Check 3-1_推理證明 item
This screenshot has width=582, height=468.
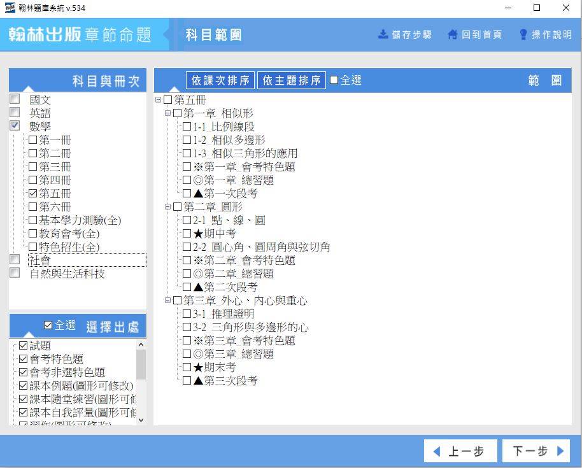tap(187, 314)
